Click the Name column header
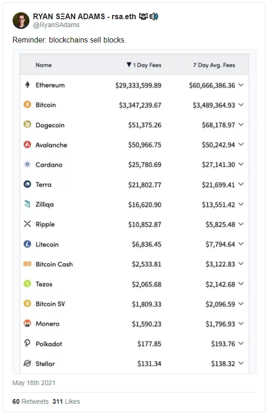 pyautogui.click(x=43, y=65)
